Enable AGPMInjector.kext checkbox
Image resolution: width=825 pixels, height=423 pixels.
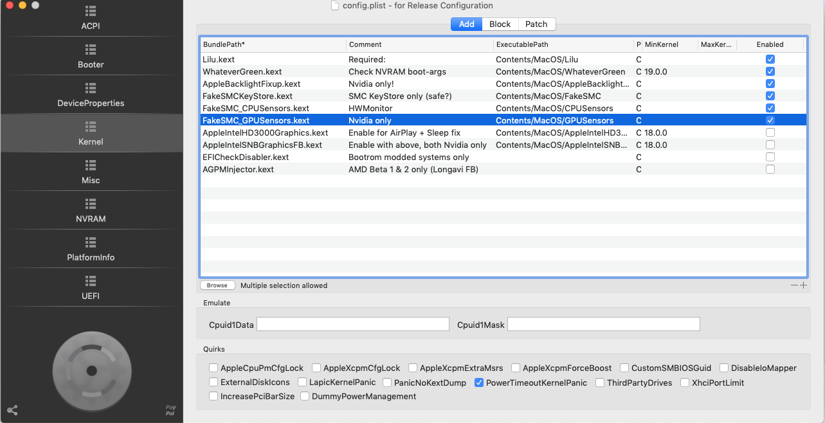[x=770, y=169]
